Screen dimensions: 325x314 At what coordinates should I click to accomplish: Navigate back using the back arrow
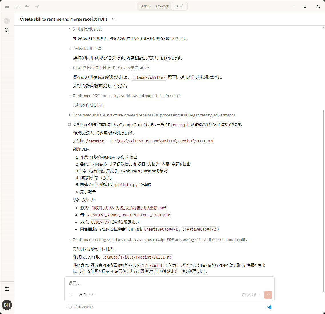point(27,6)
